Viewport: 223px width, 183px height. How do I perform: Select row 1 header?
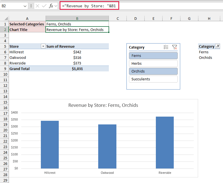click(x=4, y=24)
